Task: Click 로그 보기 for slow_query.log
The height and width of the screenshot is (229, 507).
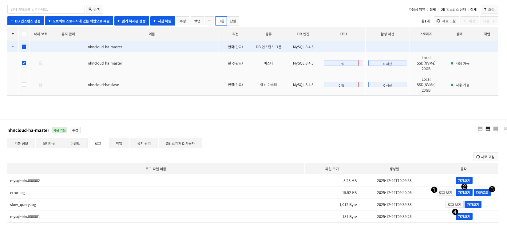Action: click(454, 204)
